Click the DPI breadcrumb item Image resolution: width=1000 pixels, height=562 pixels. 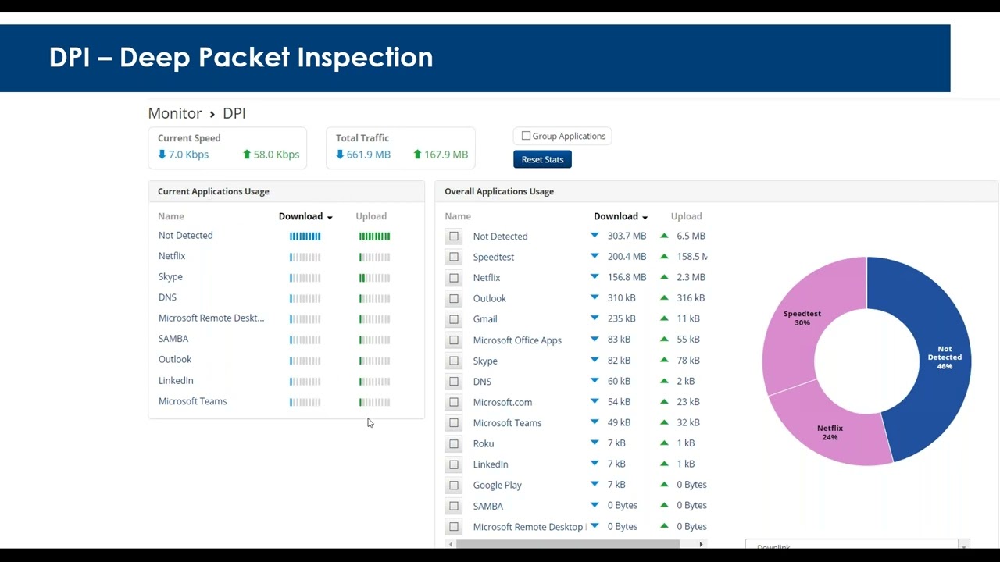click(x=234, y=113)
